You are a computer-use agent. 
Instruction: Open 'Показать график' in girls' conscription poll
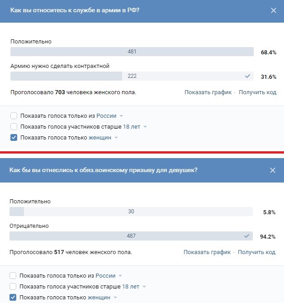coord(207,252)
